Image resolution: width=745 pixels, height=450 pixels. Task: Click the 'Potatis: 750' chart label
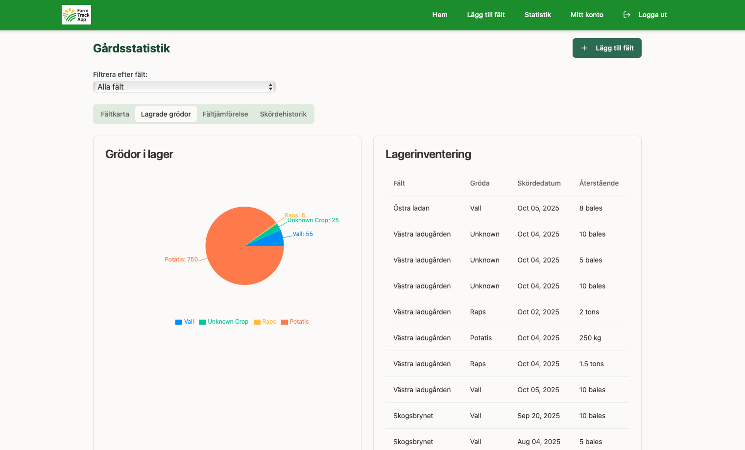tap(181, 260)
